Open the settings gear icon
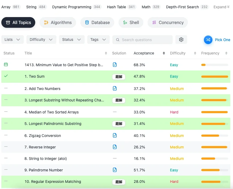 [181, 40]
